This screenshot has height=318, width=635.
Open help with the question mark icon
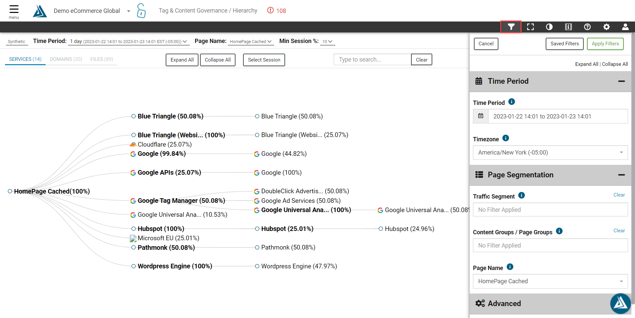point(587,27)
